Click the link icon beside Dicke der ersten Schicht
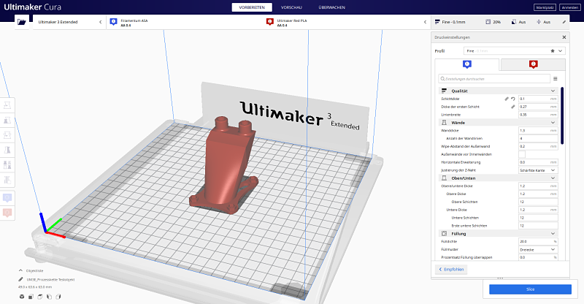The image size is (584, 304). click(512, 107)
